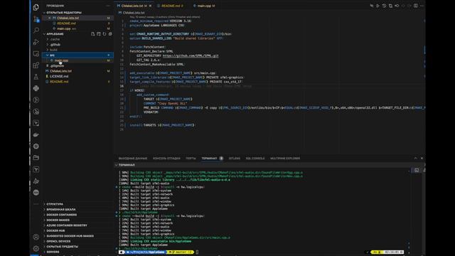Show additional views via activity bar ellipsis

(36, 204)
